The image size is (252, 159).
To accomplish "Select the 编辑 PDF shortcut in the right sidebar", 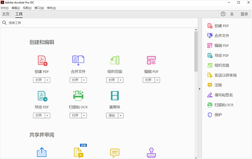I will click(x=218, y=46).
